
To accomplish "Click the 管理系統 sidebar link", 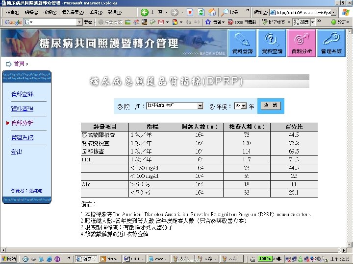I will (22, 137).
